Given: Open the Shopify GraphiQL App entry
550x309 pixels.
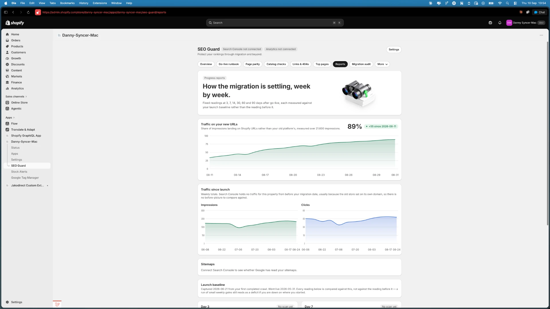Looking at the screenshot, I should point(26,136).
